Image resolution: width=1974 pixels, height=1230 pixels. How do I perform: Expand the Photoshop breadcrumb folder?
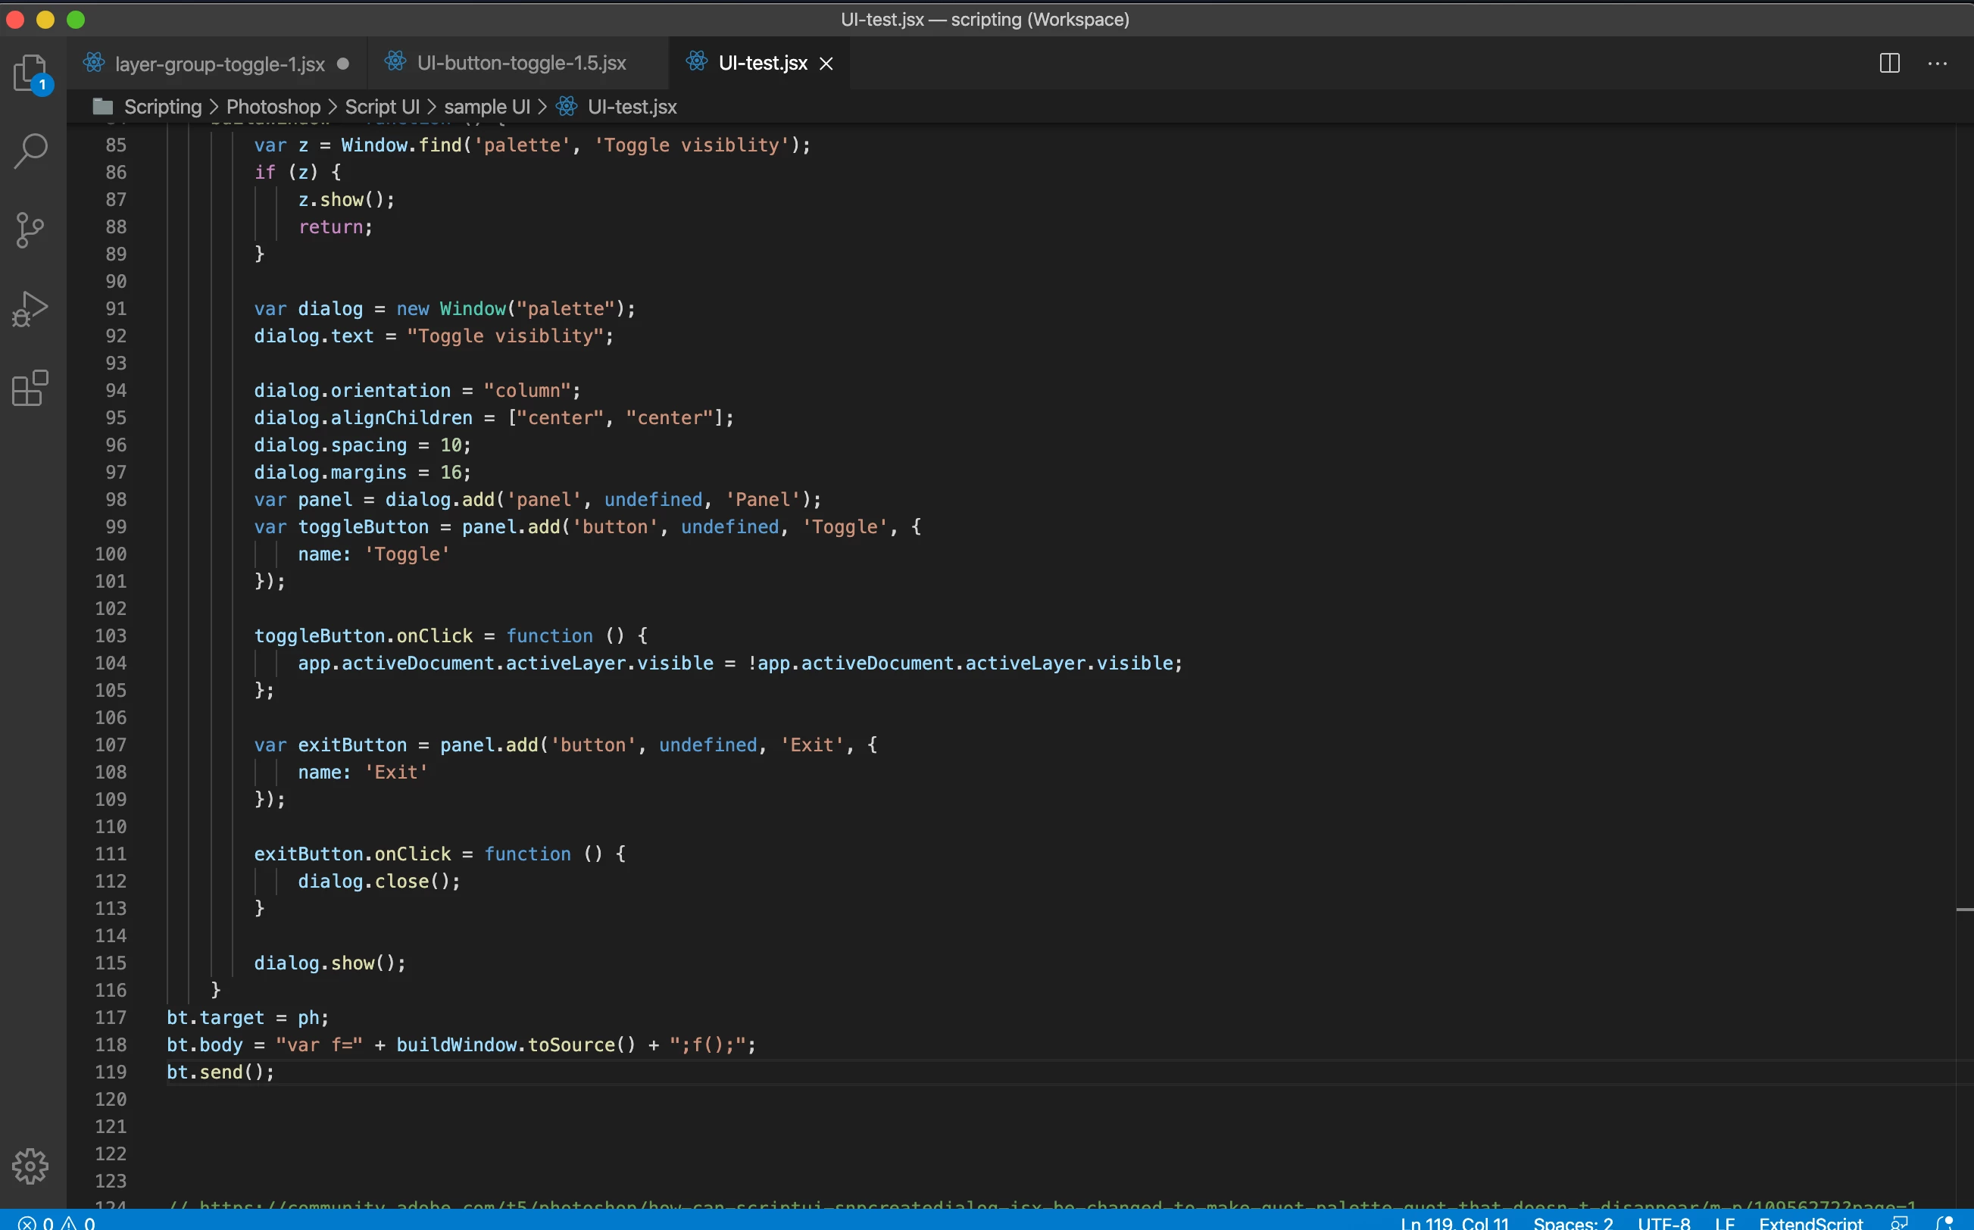point(273,107)
